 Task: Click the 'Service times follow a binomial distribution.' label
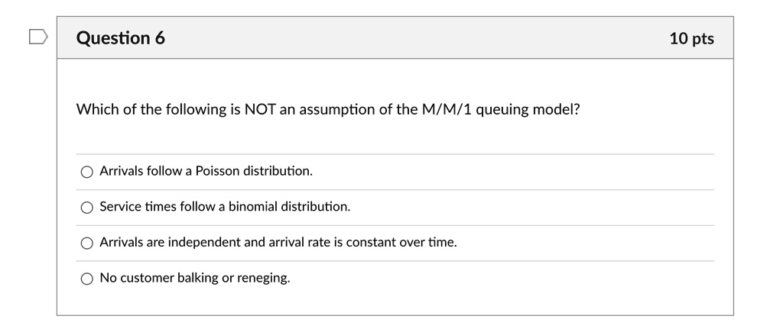(x=225, y=206)
